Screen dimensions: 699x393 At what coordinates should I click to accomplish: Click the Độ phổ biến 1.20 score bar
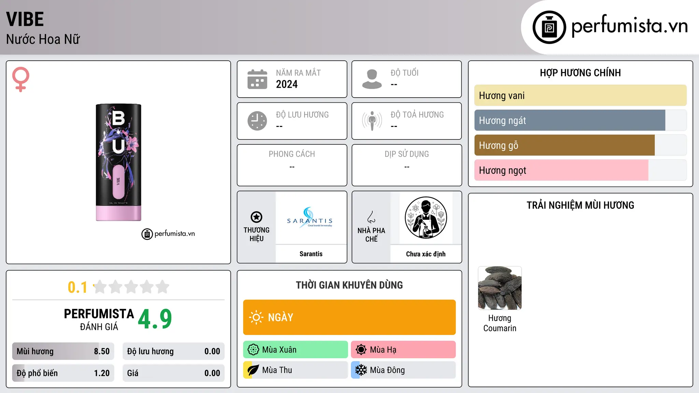(x=63, y=373)
